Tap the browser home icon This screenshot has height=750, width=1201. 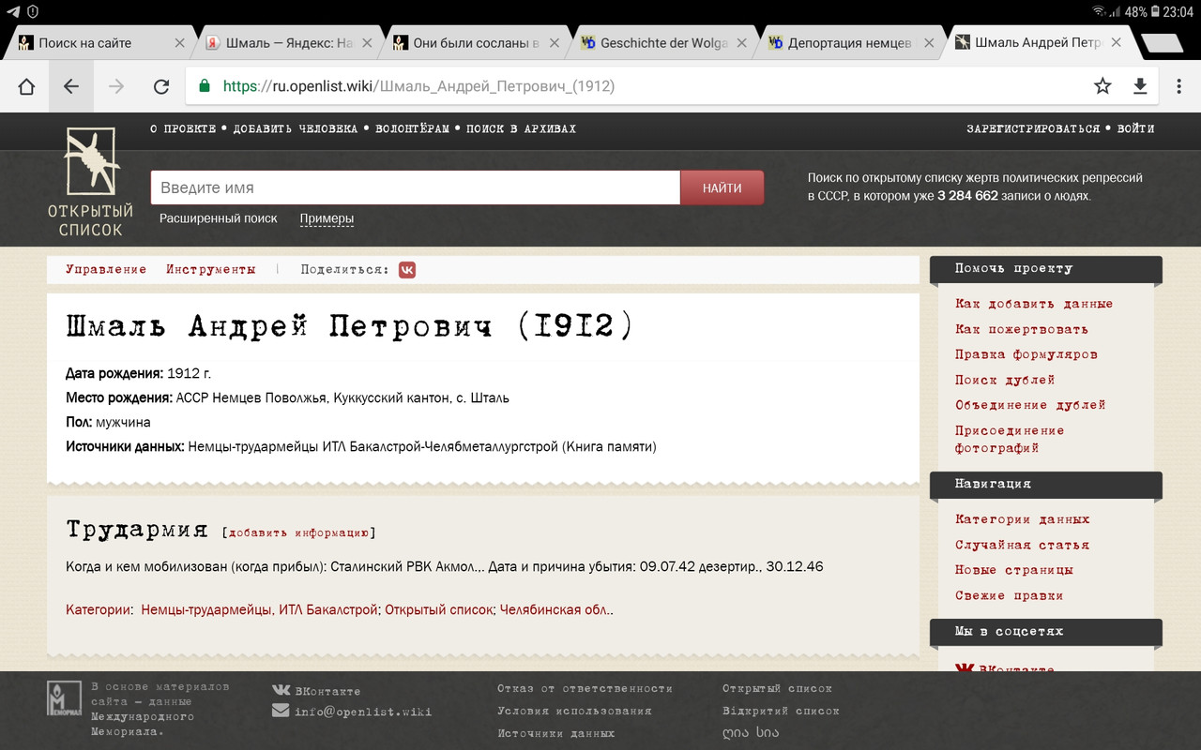26,86
